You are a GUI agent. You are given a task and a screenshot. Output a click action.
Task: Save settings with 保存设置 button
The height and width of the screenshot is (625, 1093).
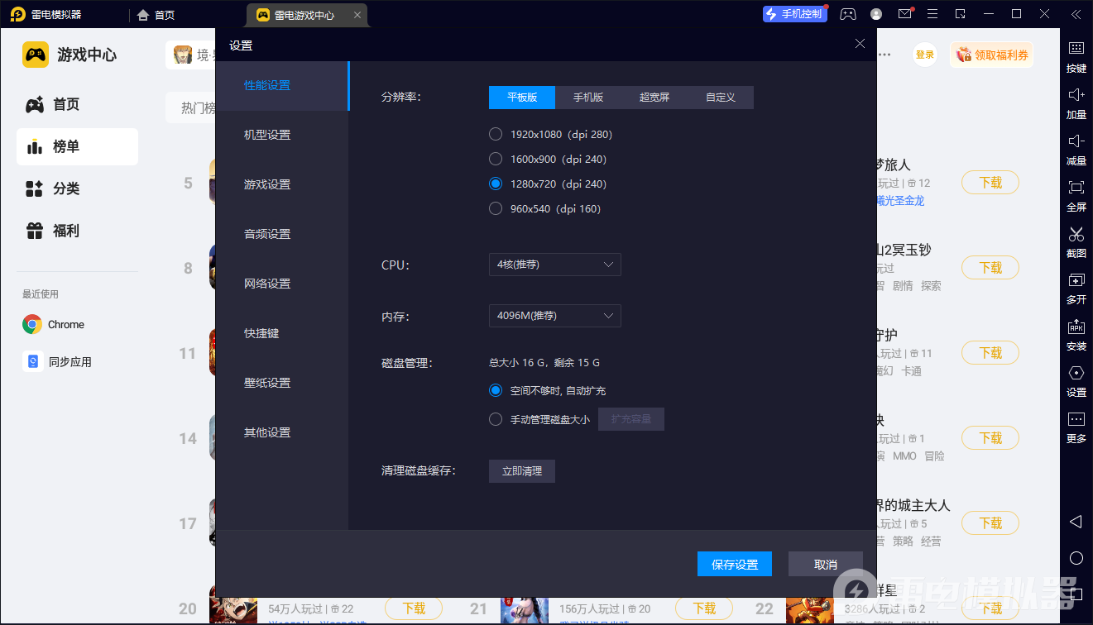click(x=734, y=564)
